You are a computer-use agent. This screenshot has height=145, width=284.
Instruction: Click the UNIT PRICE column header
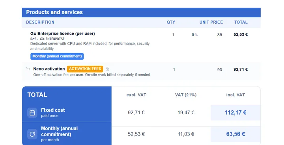(211, 22)
